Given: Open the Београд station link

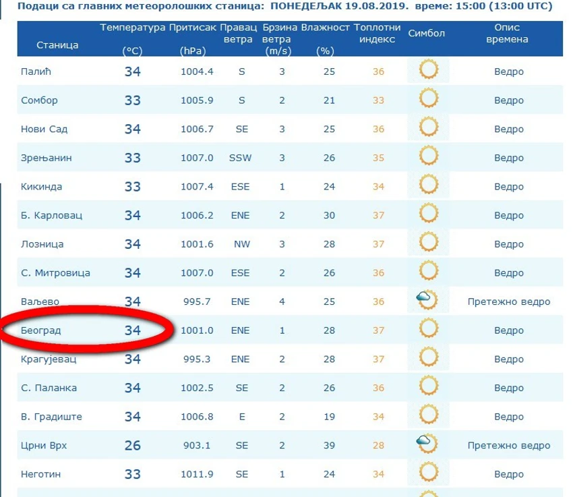Looking at the screenshot, I should point(40,330).
